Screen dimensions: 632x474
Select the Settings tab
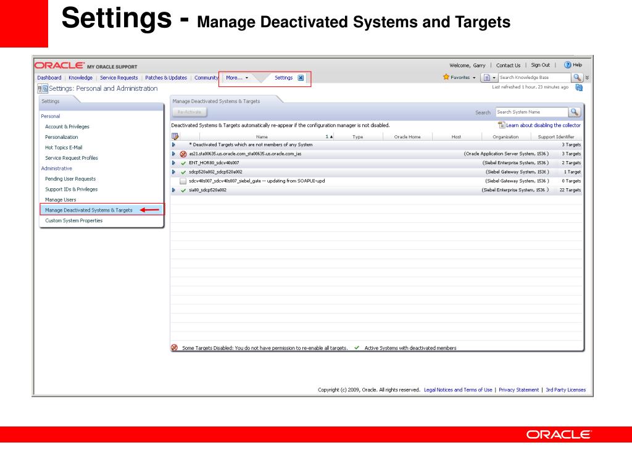click(x=283, y=78)
